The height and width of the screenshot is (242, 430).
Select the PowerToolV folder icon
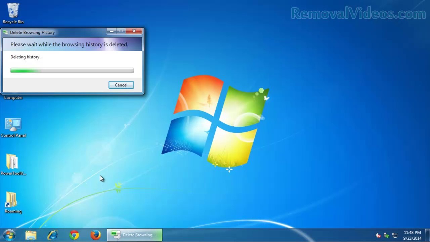tap(13, 165)
